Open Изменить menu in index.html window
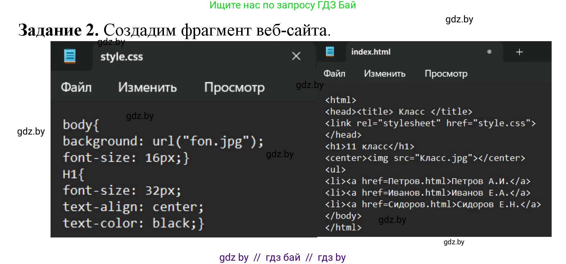Image resolution: width=566 pixels, height=264 pixels. (x=385, y=73)
